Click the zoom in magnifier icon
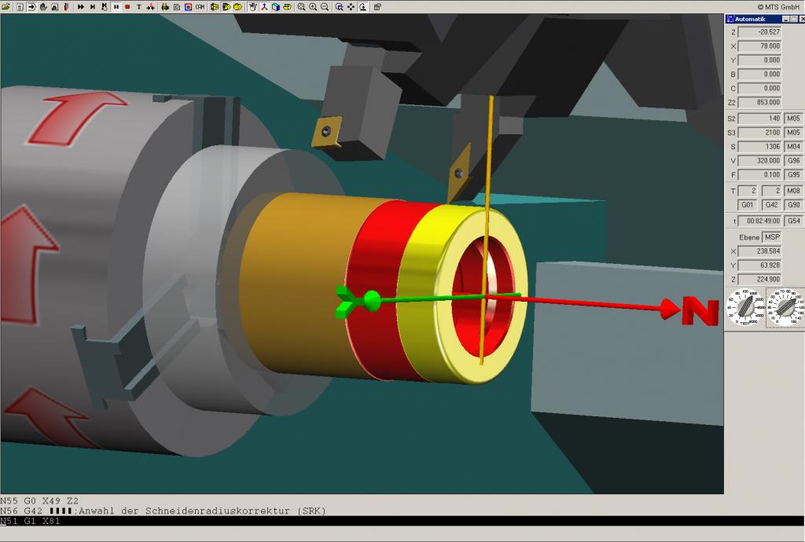Image resolution: width=805 pixels, height=542 pixels. [x=313, y=6]
